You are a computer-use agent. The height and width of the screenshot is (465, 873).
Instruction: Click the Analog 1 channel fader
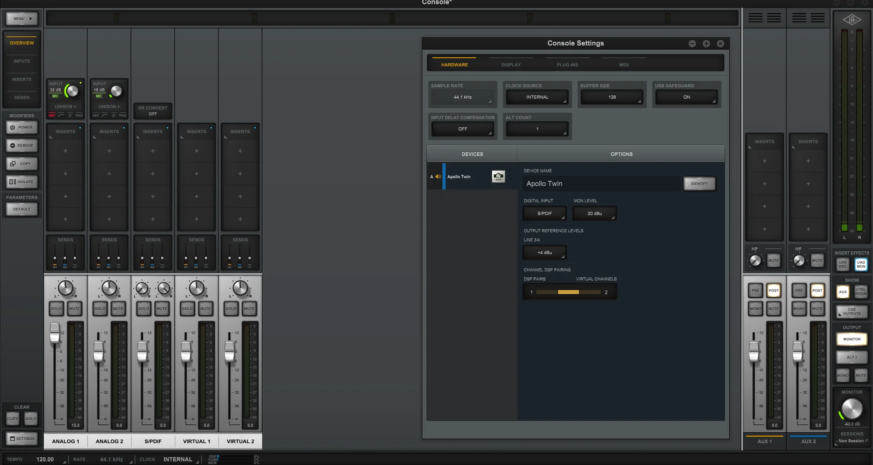(x=55, y=333)
